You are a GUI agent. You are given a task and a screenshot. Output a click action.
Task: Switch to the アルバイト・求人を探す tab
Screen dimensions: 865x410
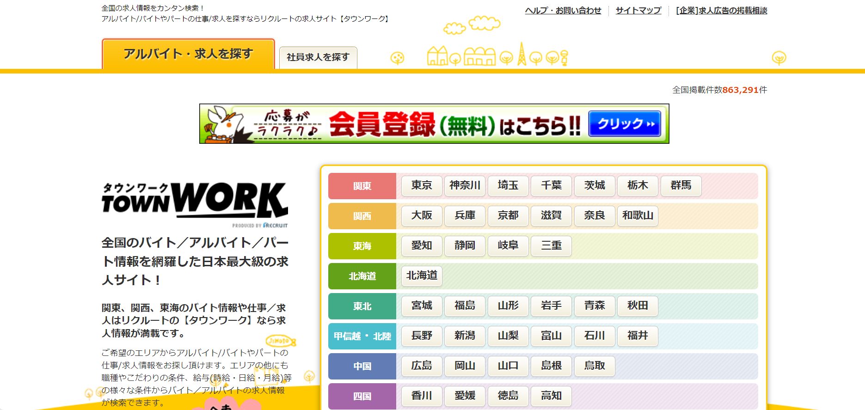coord(188,55)
